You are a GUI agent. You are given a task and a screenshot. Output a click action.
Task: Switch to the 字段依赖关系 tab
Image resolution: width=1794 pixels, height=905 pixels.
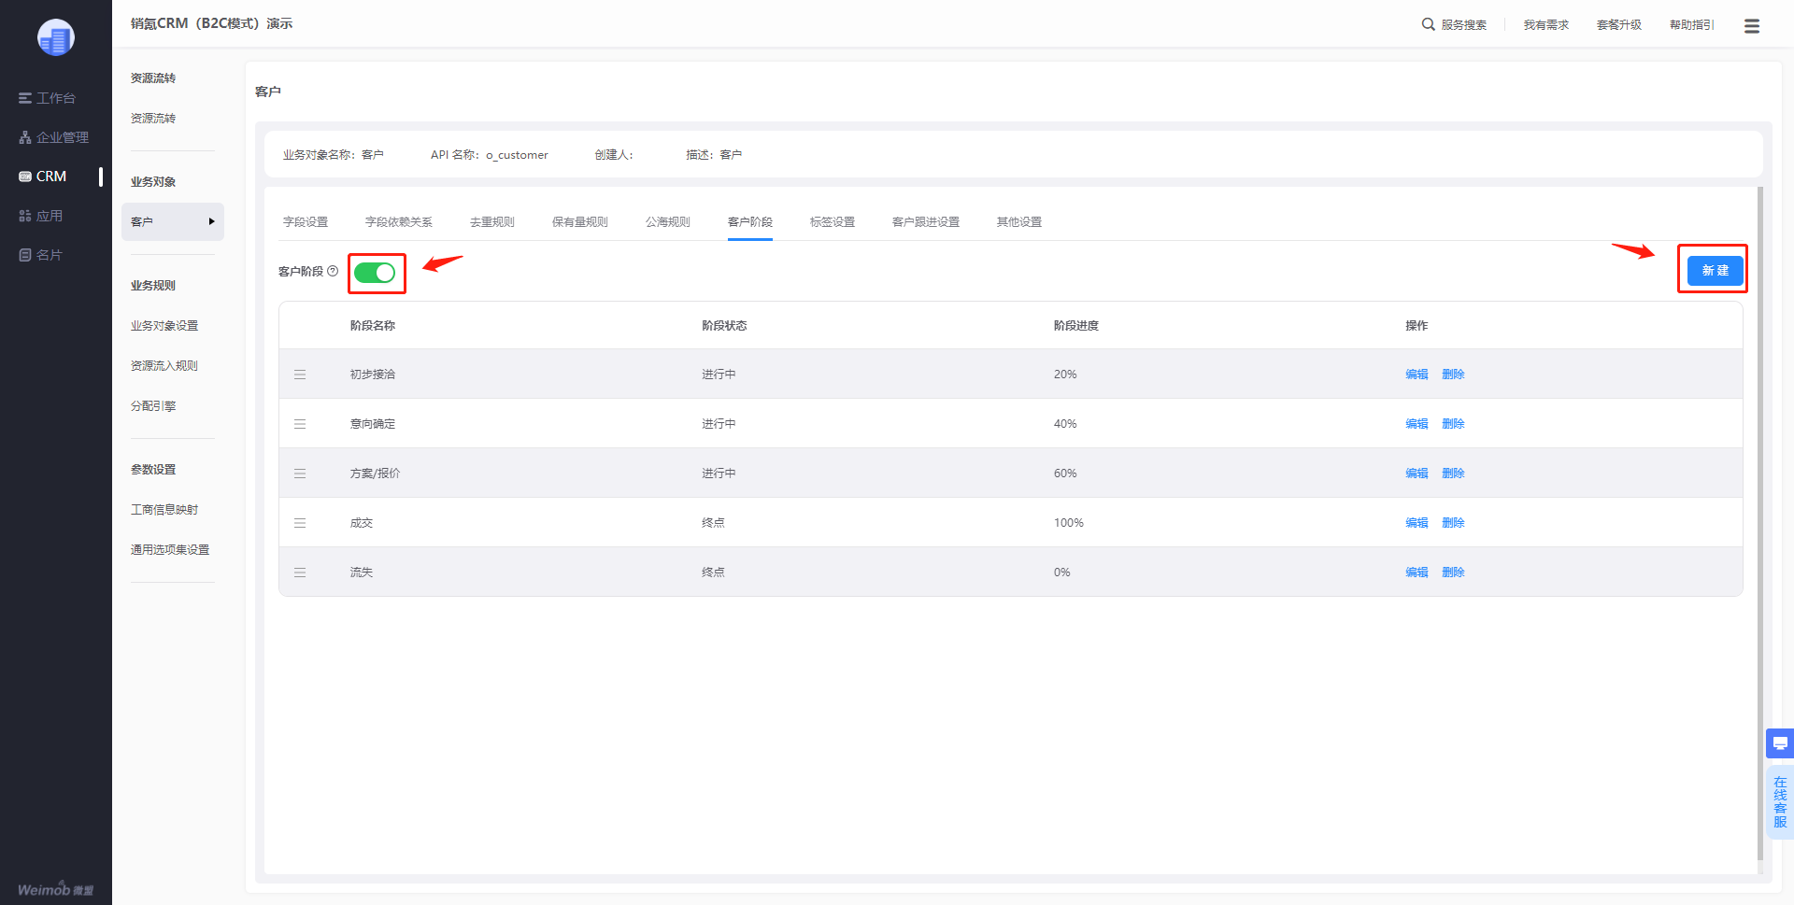point(399,222)
